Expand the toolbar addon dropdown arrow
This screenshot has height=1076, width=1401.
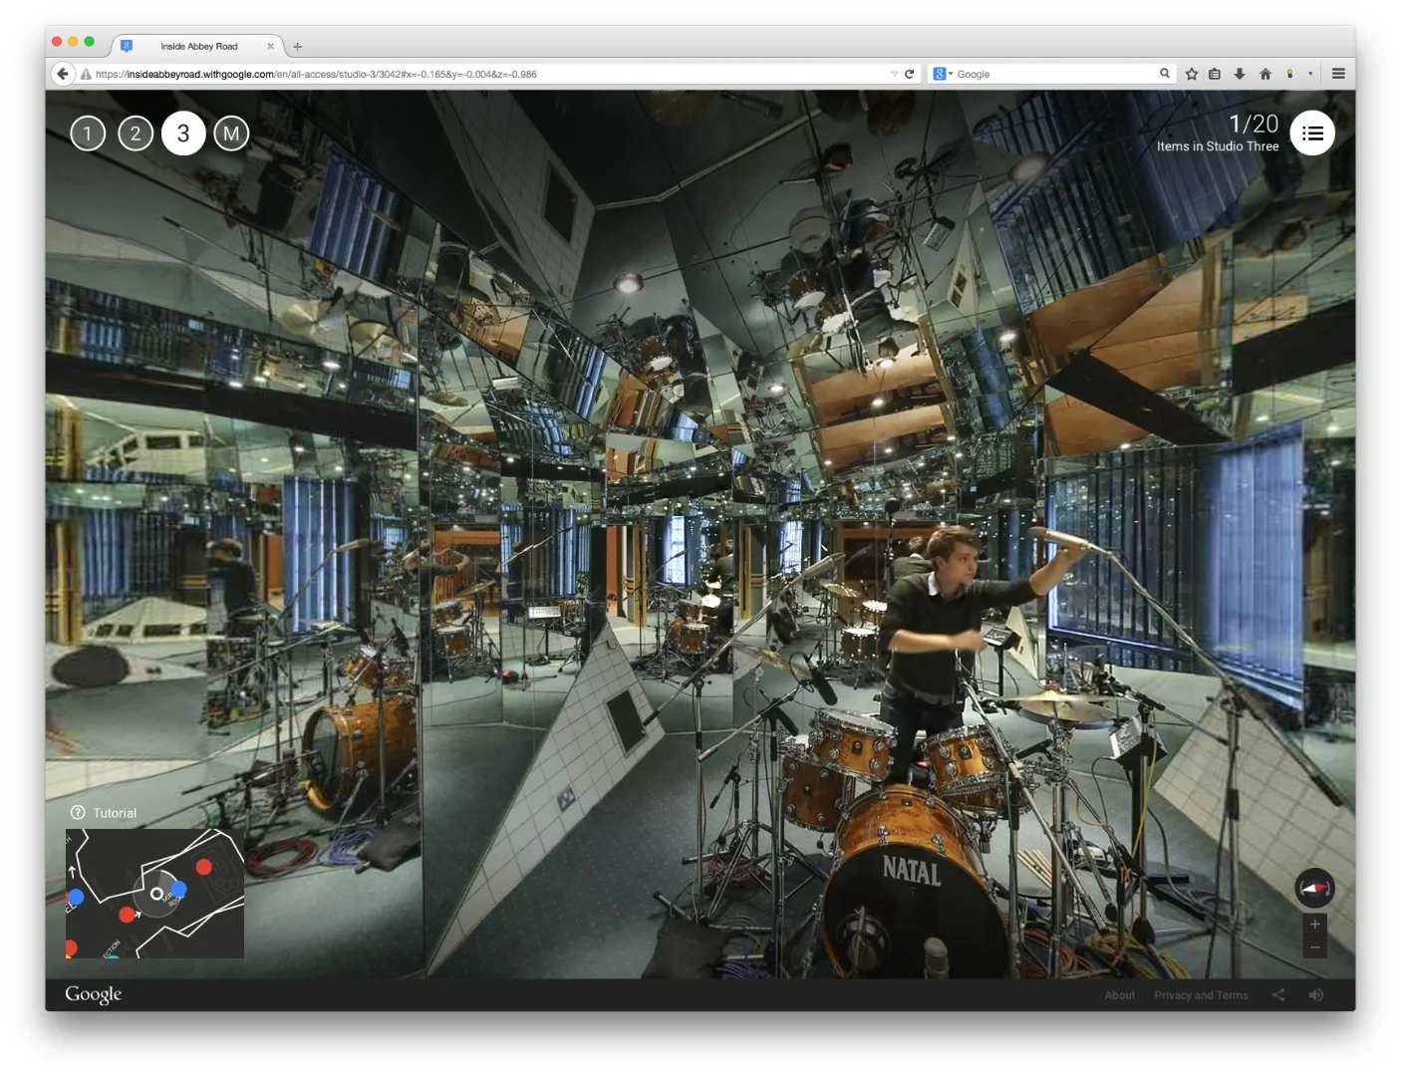tap(1310, 74)
